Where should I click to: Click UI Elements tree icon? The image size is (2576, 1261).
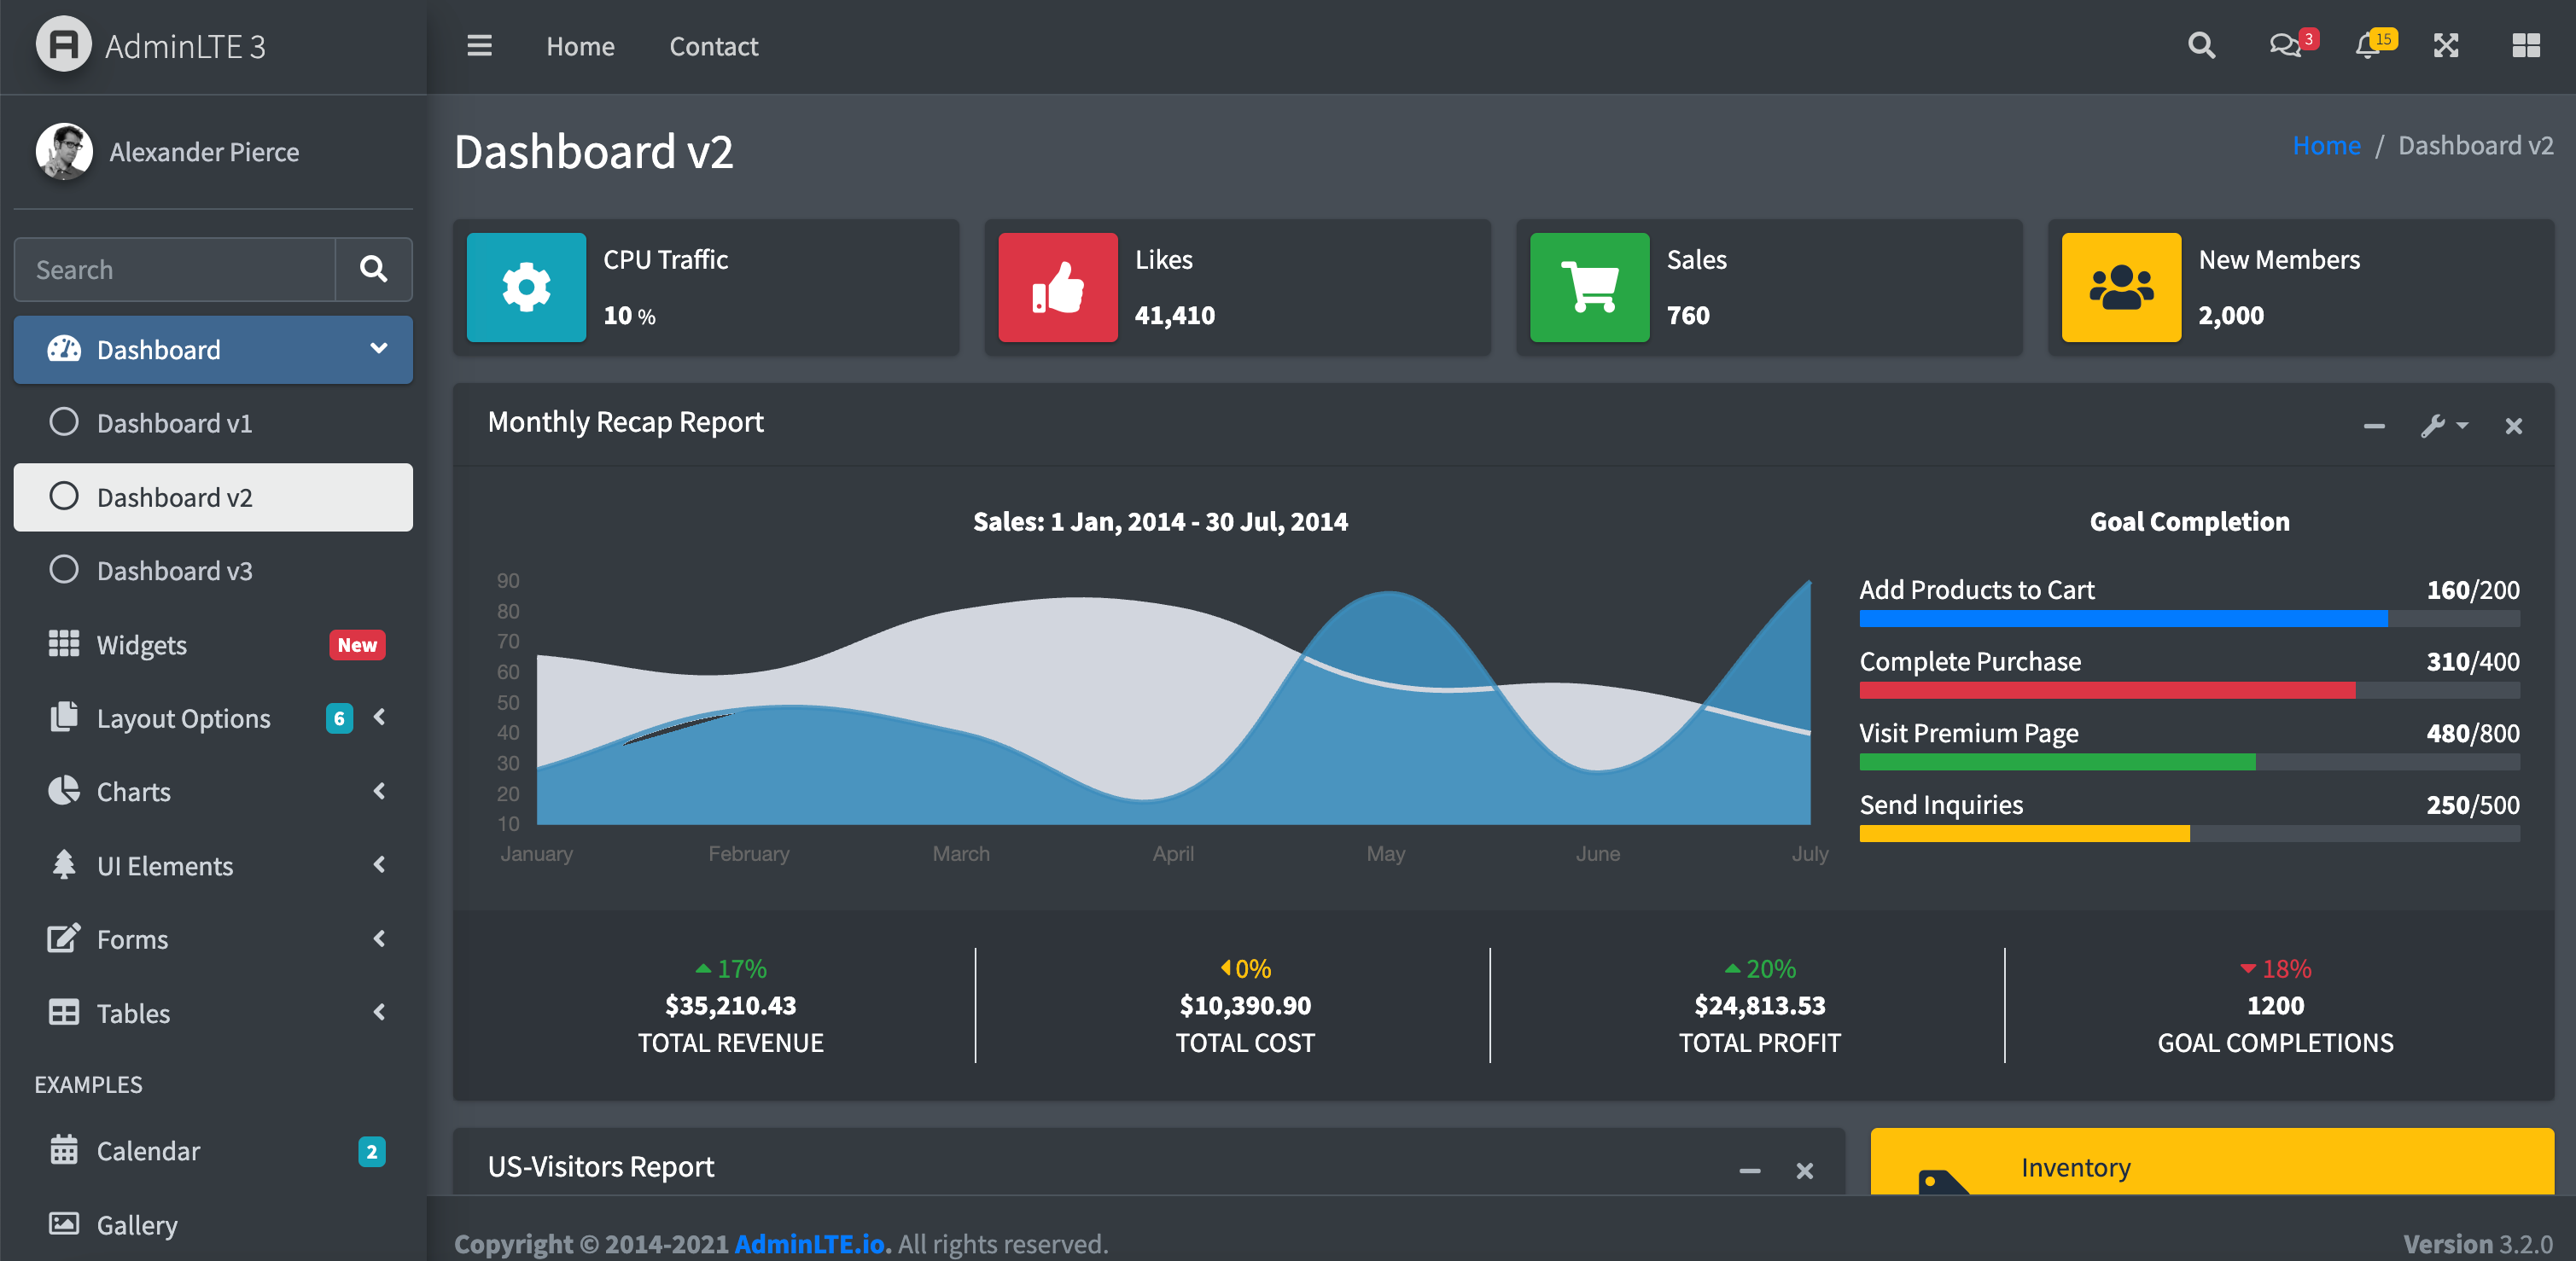pos(64,864)
